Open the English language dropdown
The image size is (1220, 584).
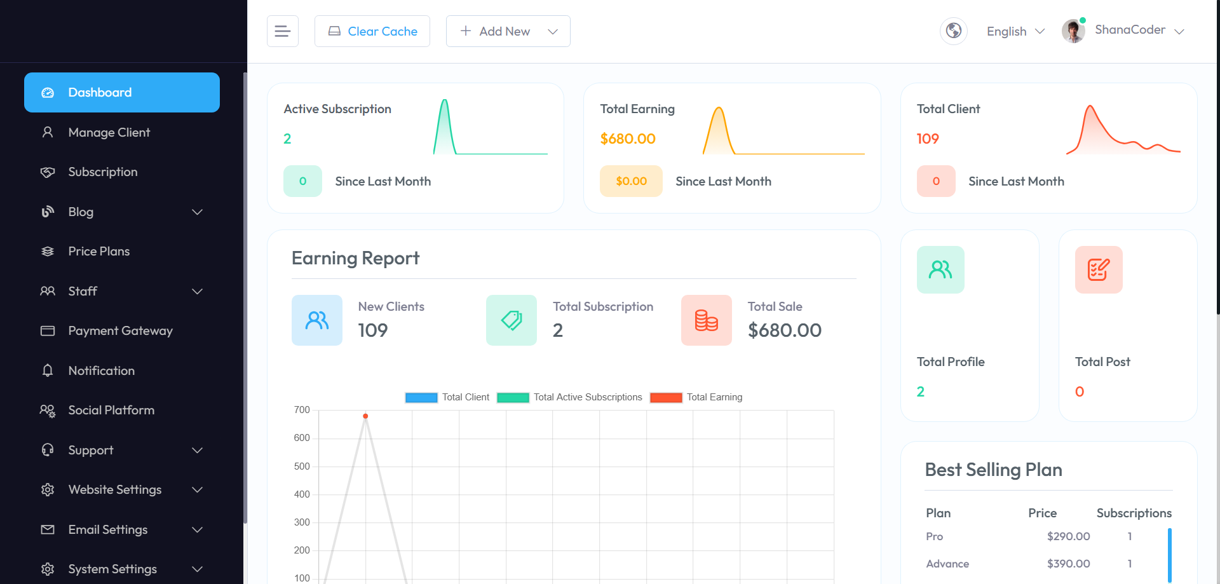1015,31
